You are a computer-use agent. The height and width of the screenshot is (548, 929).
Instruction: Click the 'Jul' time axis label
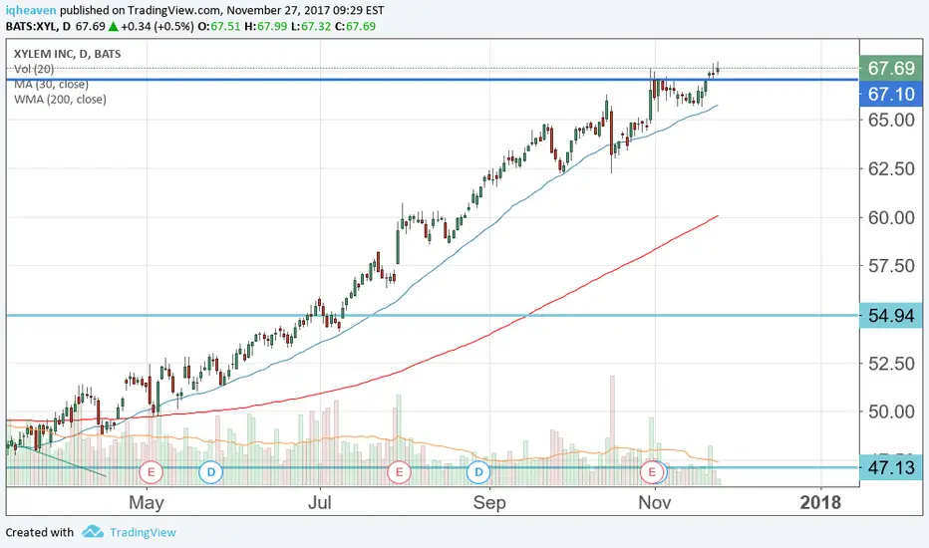pyautogui.click(x=320, y=503)
